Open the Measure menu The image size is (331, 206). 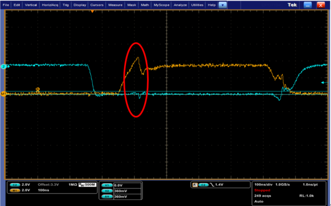coord(115,4)
